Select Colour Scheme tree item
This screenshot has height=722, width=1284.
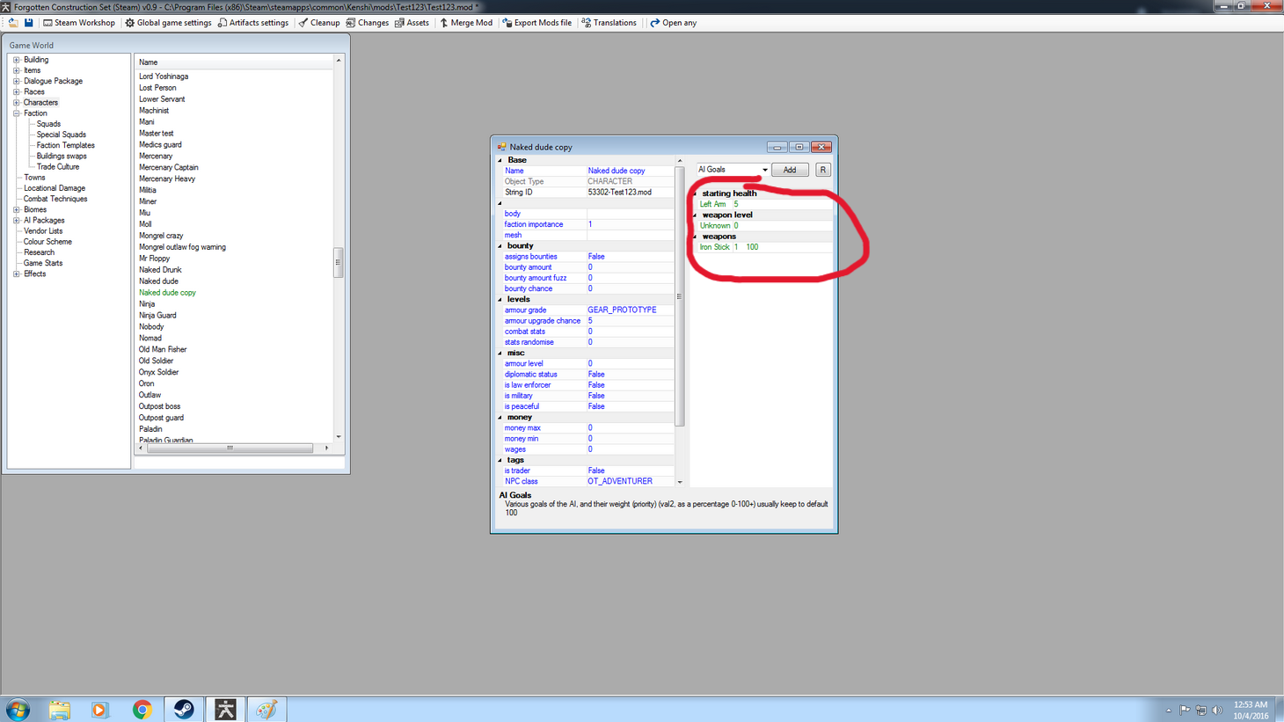point(47,242)
